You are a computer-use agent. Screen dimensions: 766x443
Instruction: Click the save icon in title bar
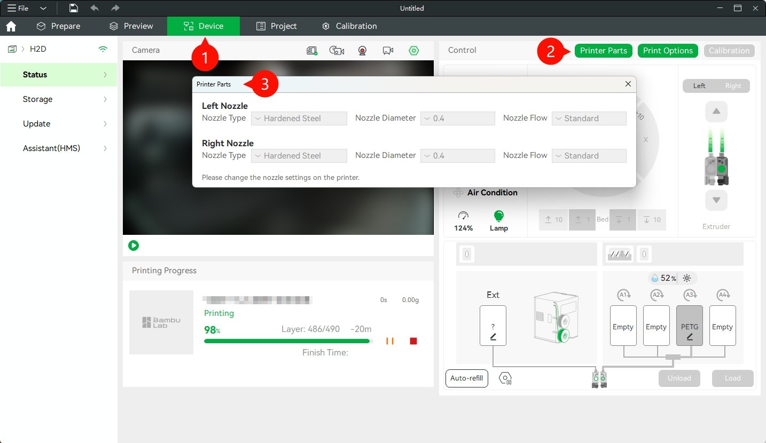click(x=74, y=8)
